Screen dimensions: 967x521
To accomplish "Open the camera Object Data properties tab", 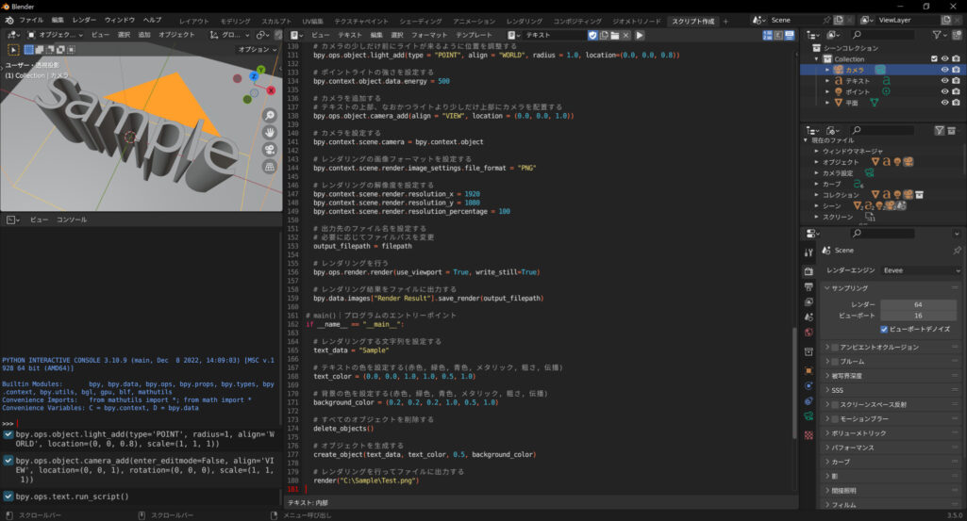I will [x=809, y=416].
